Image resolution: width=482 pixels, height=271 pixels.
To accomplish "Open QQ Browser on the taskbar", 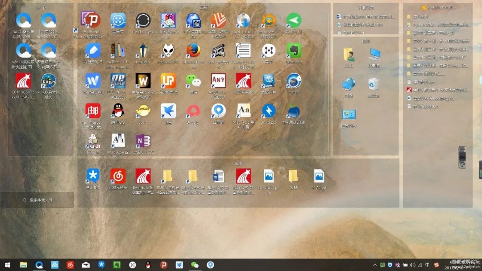I will click(39, 265).
